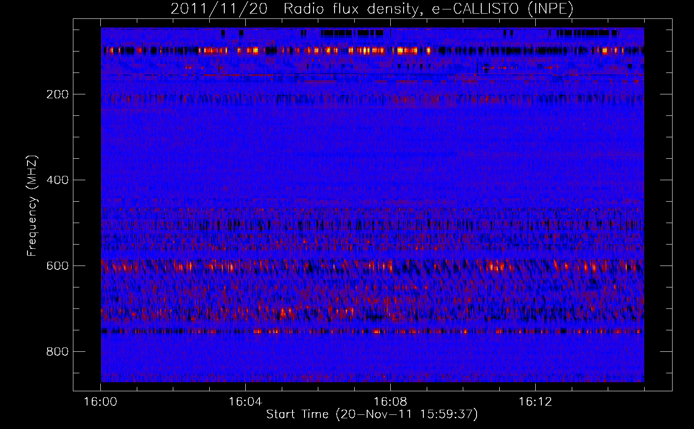Click the 16:08 time tick label
The height and width of the screenshot is (429, 694).
[390, 402]
